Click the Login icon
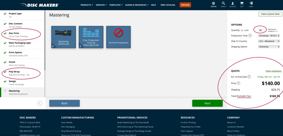The image size is (283, 136). [251, 4]
